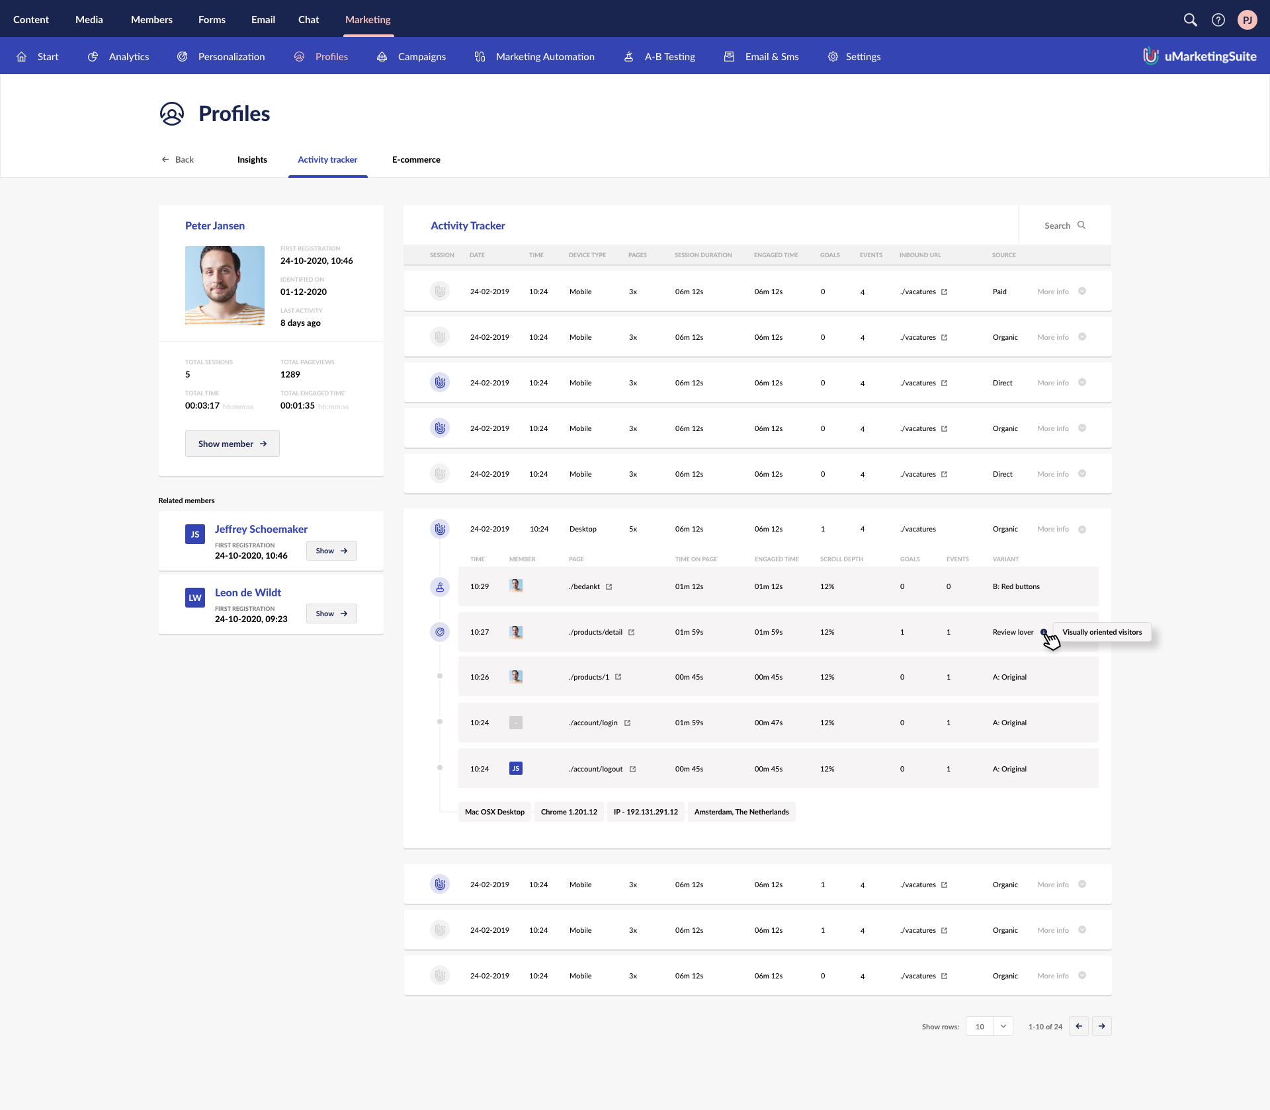Viewport: 1270px width, 1110px height.
Task: Switch to the Insights tab
Action: 252,159
